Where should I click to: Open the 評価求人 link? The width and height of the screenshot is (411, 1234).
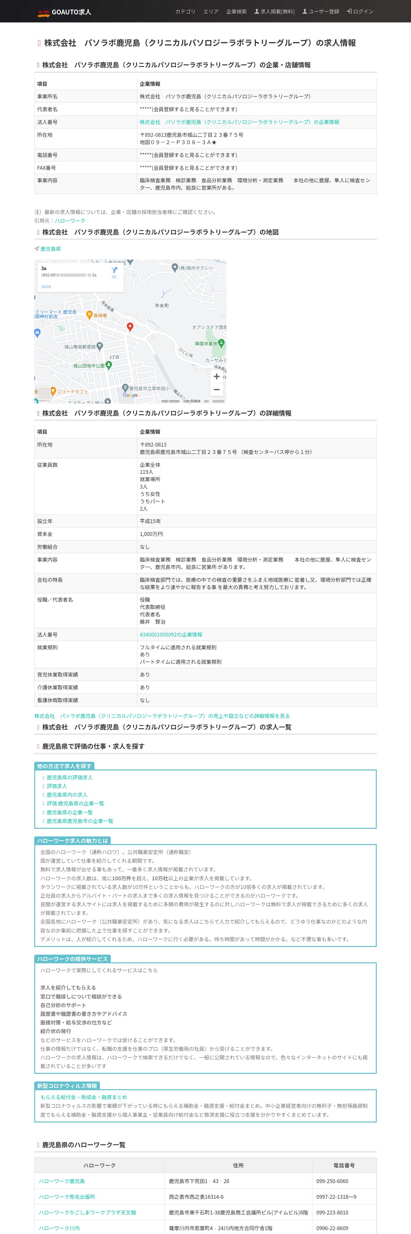56,786
